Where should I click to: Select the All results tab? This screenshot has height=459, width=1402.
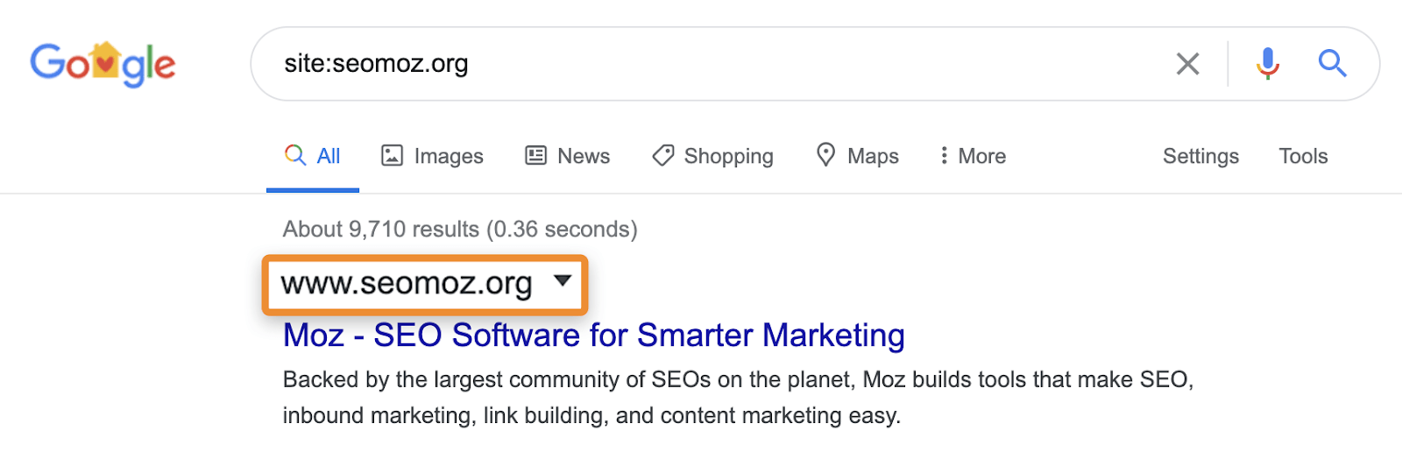coord(329,156)
